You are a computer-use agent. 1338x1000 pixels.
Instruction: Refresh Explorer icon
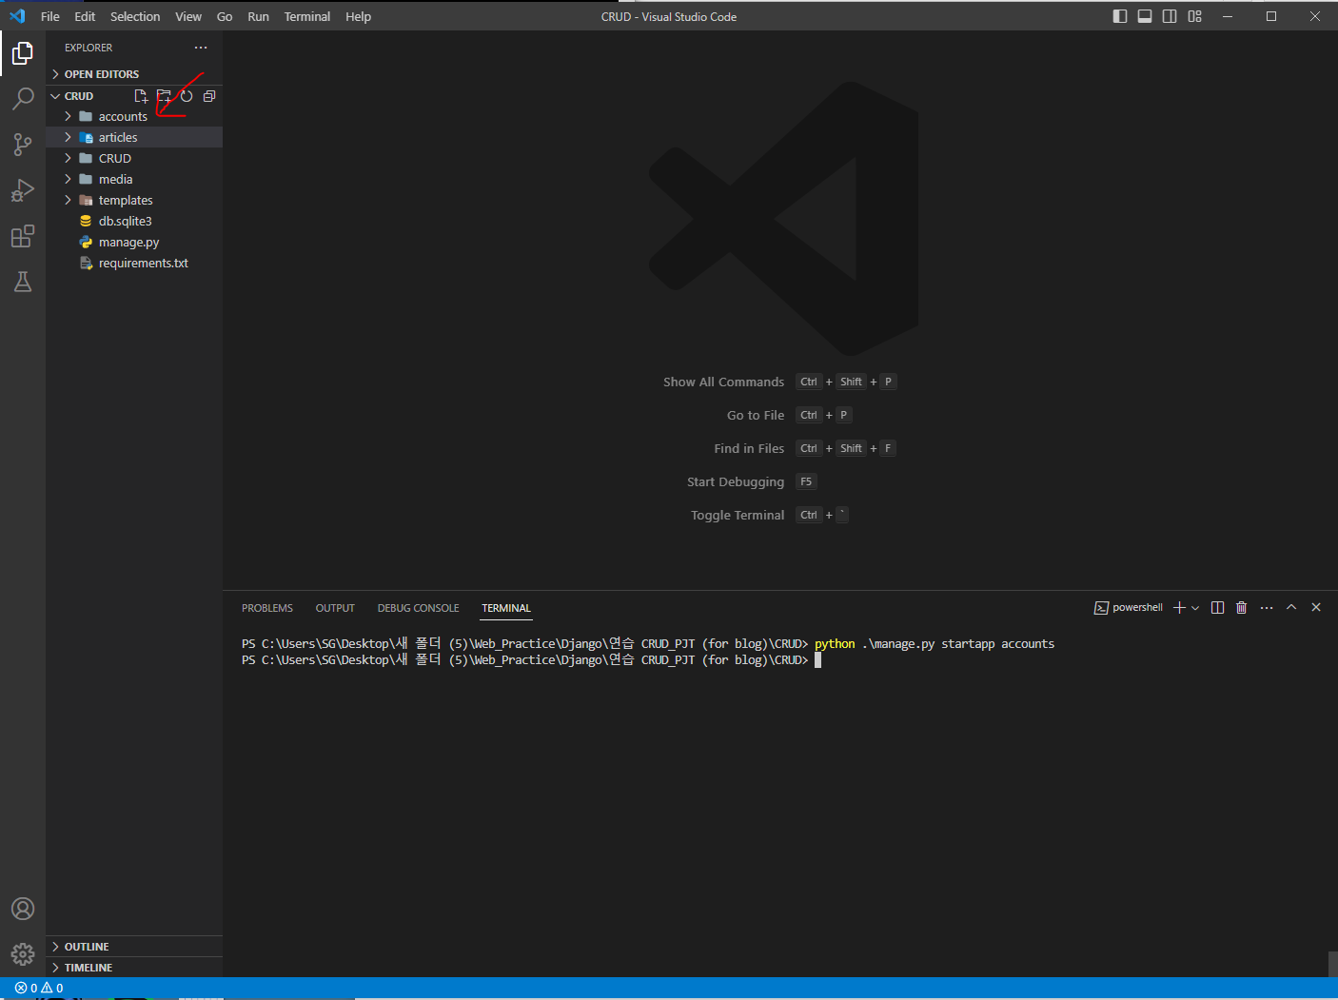click(x=187, y=96)
